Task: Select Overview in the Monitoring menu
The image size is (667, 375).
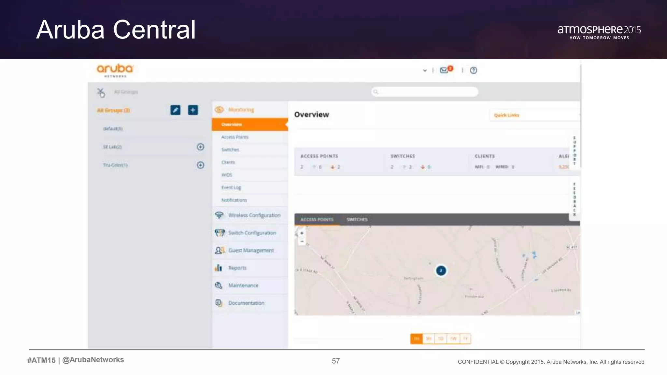Action: point(250,124)
